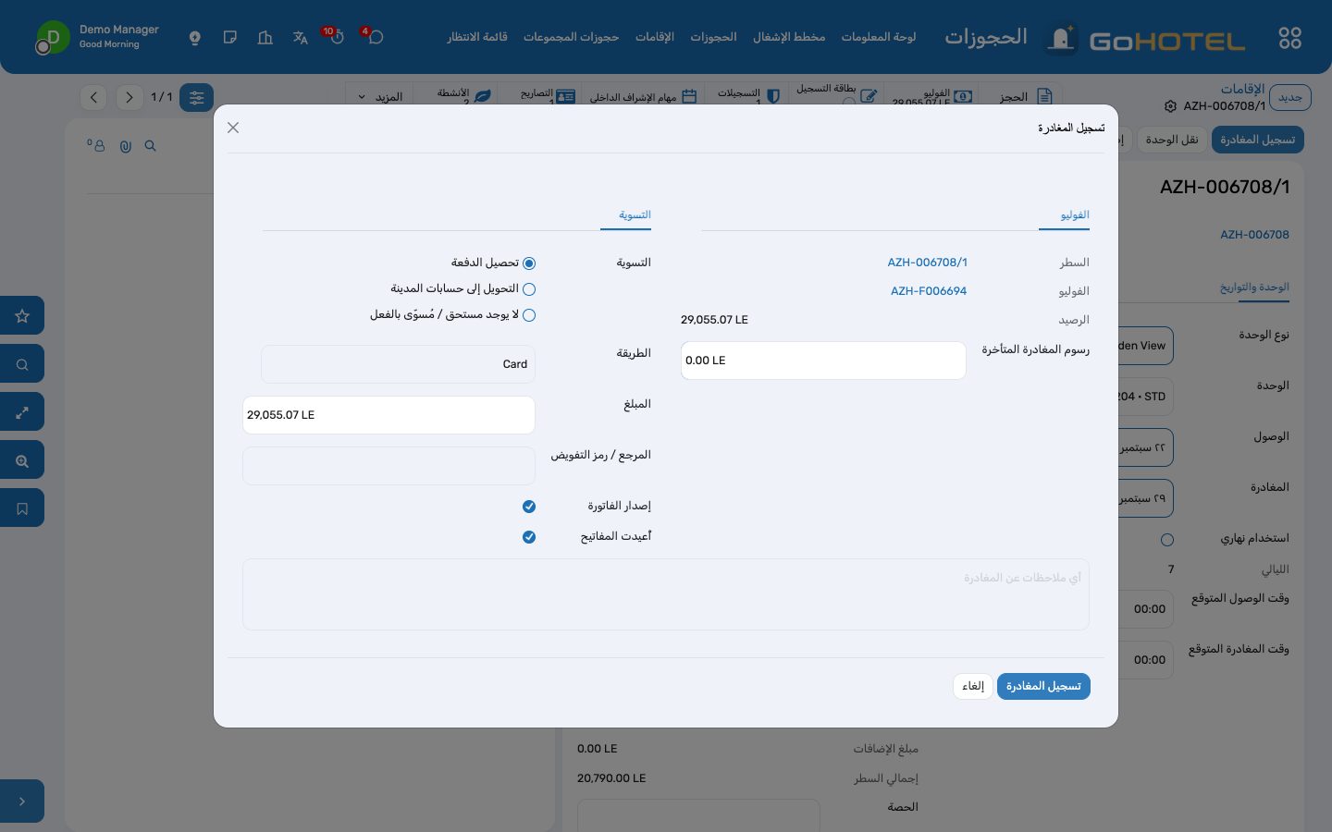Confirm with تسجيل المغادرة dialog button
This screenshot has height=832, width=1332.
tap(1043, 686)
